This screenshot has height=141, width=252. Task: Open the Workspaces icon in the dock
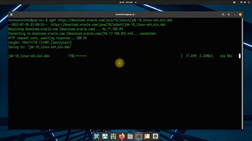105,136
